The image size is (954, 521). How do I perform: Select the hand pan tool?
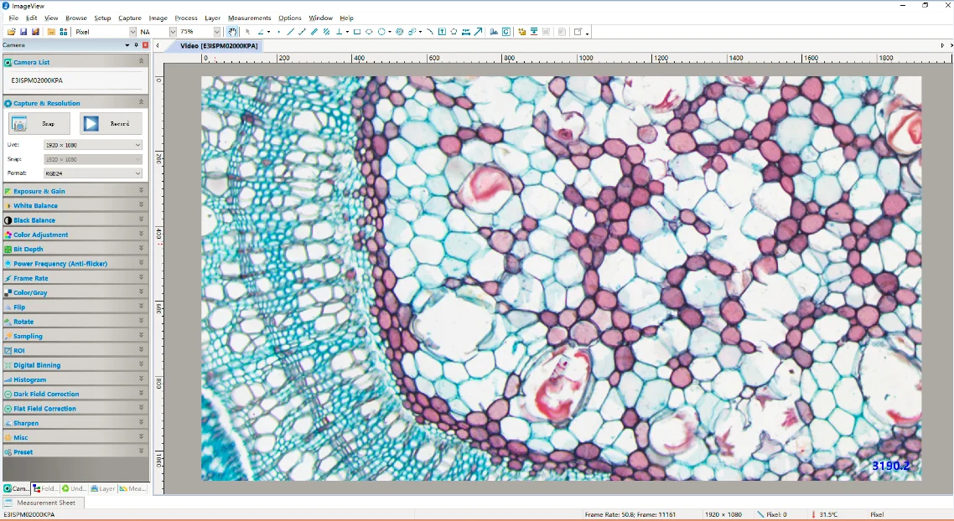point(233,32)
